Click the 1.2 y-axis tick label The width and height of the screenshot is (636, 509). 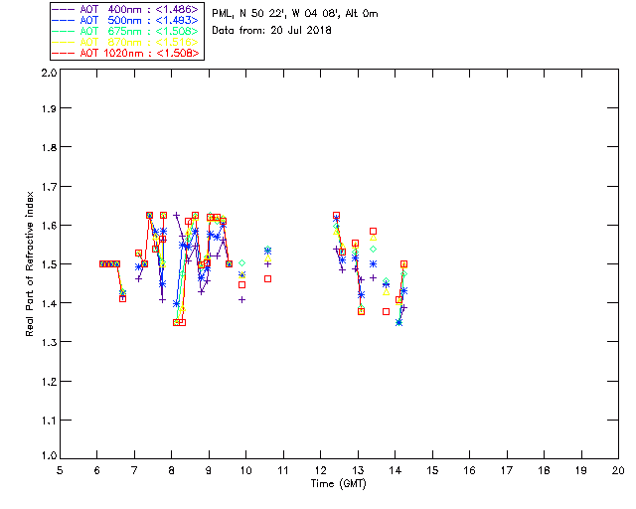pyautogui.click(x=49, y=382)
